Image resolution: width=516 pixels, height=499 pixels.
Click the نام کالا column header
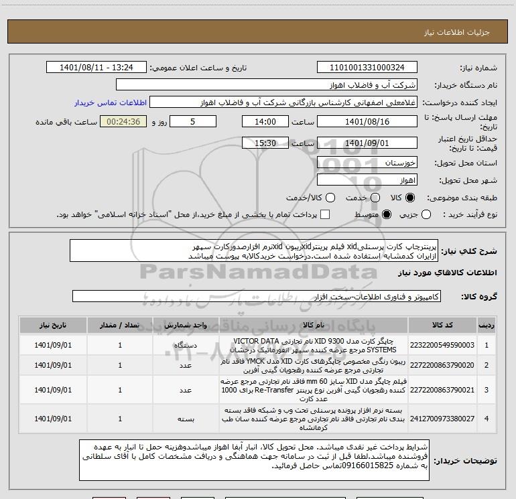(x=314, y=325)
